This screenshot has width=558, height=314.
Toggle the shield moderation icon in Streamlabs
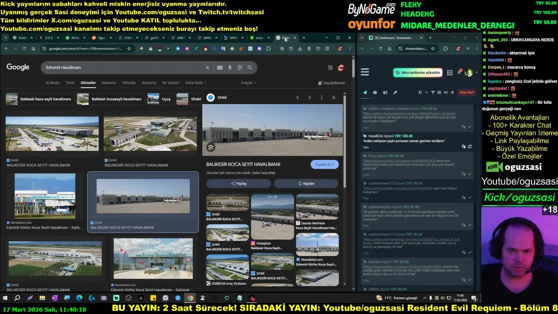[420, 92]
